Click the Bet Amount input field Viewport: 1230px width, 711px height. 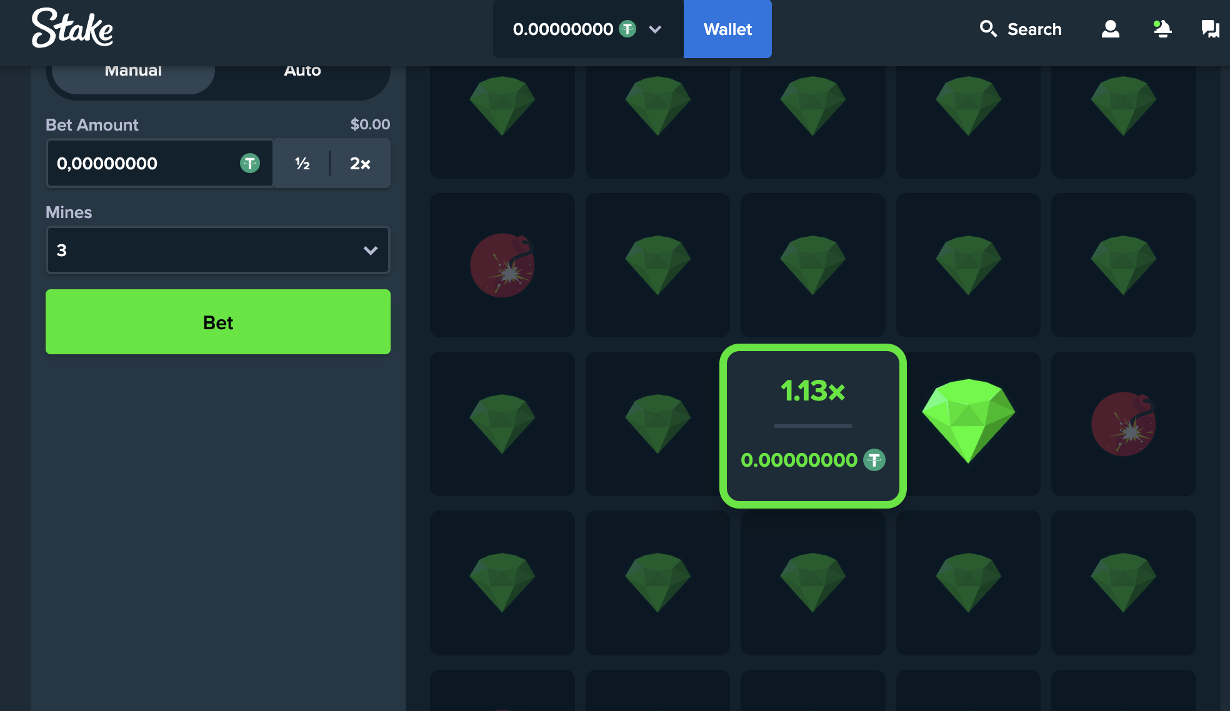pyautogui.click(x=160, y=163)
